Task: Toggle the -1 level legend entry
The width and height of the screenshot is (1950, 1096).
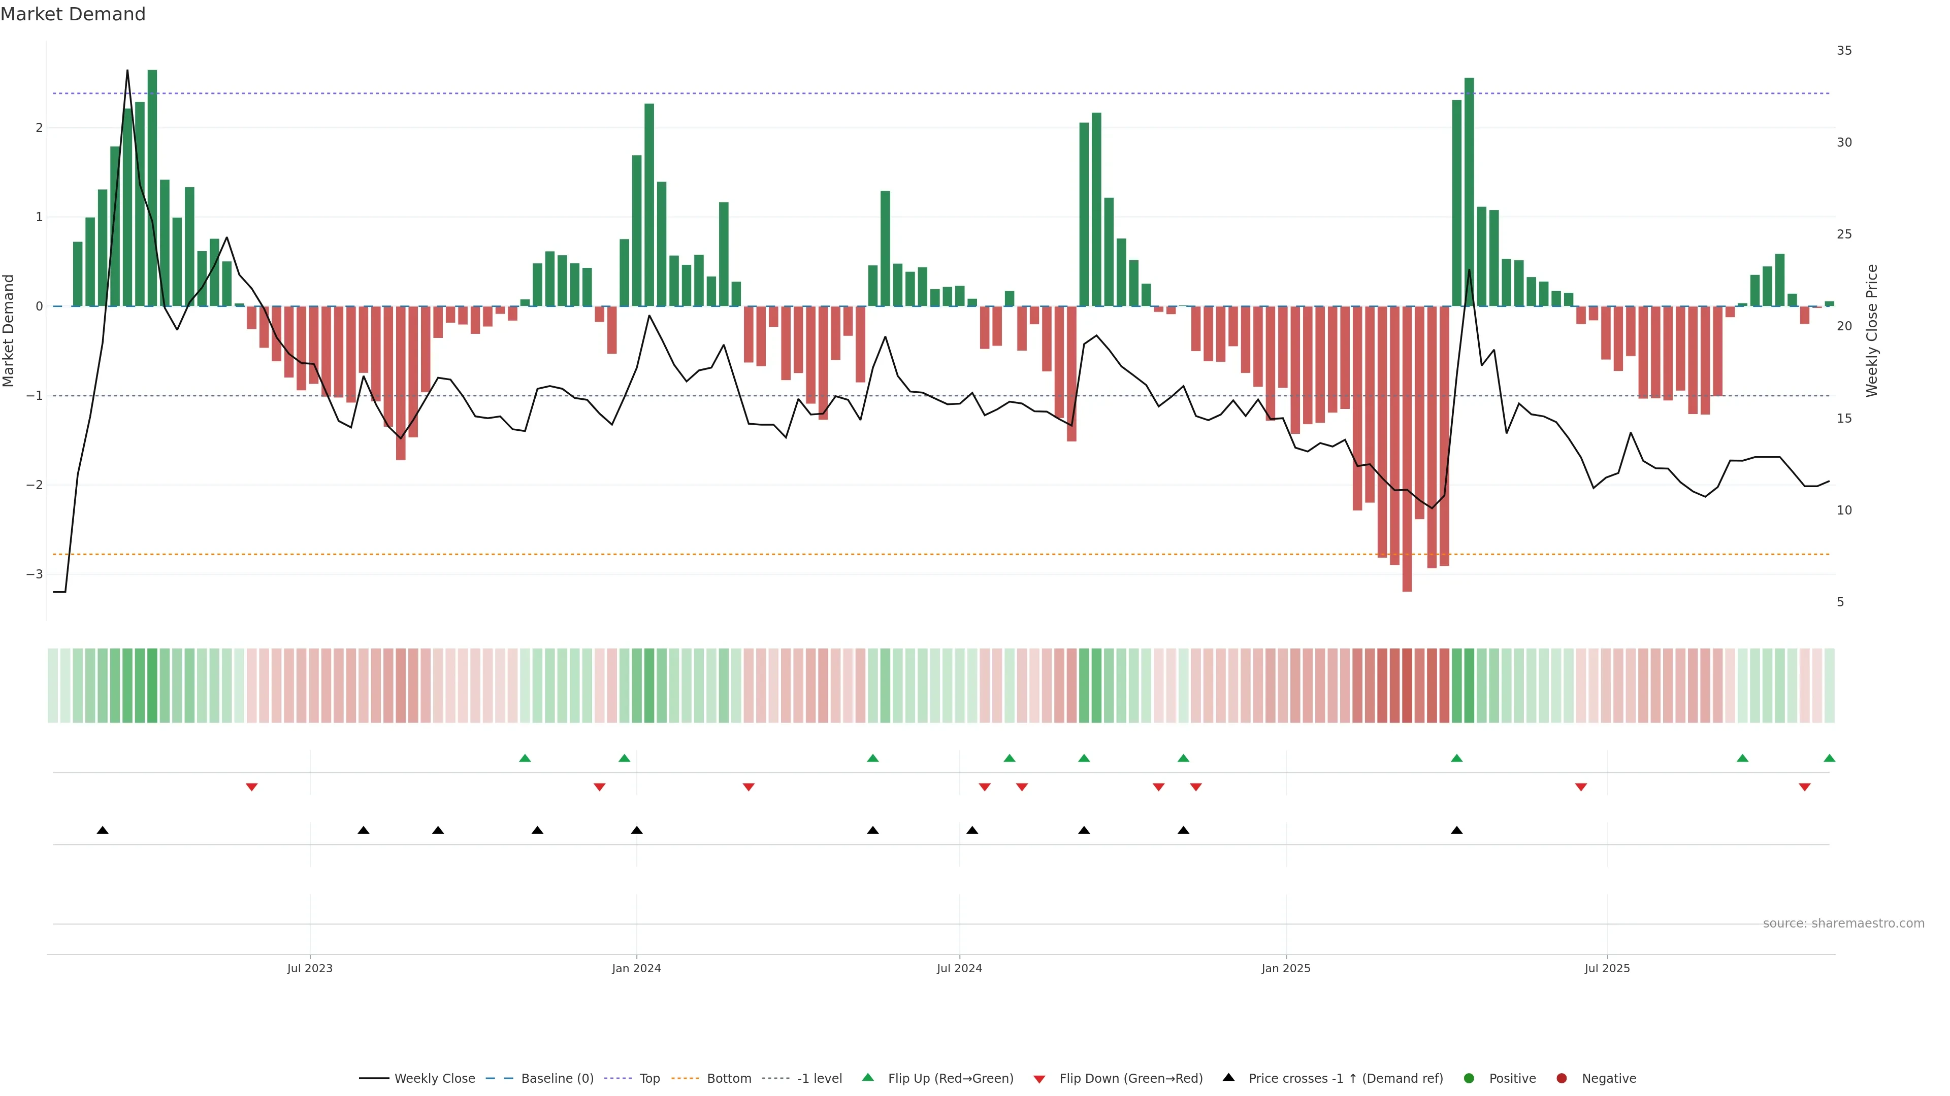Action: (x=819, y=1078)
